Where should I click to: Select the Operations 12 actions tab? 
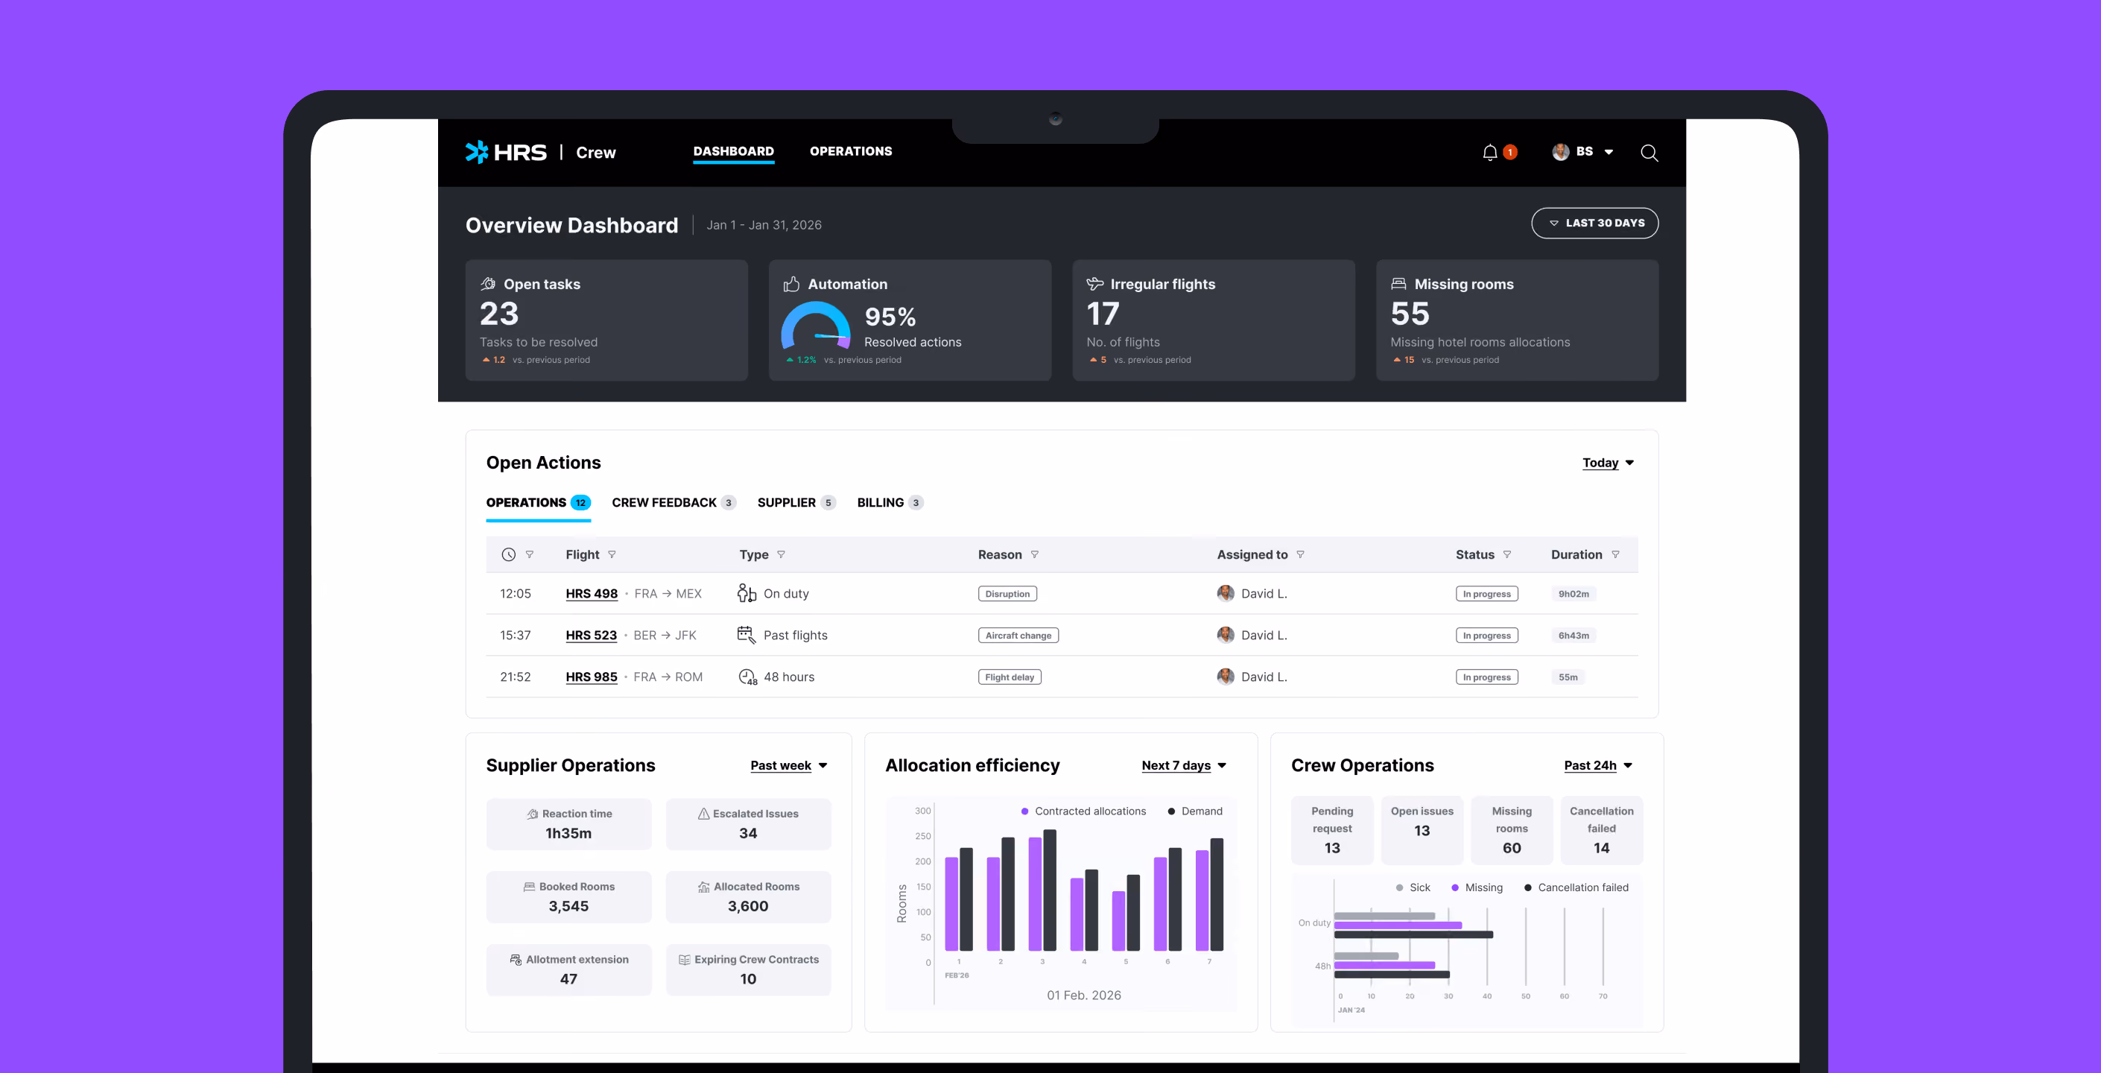(539, 503)
